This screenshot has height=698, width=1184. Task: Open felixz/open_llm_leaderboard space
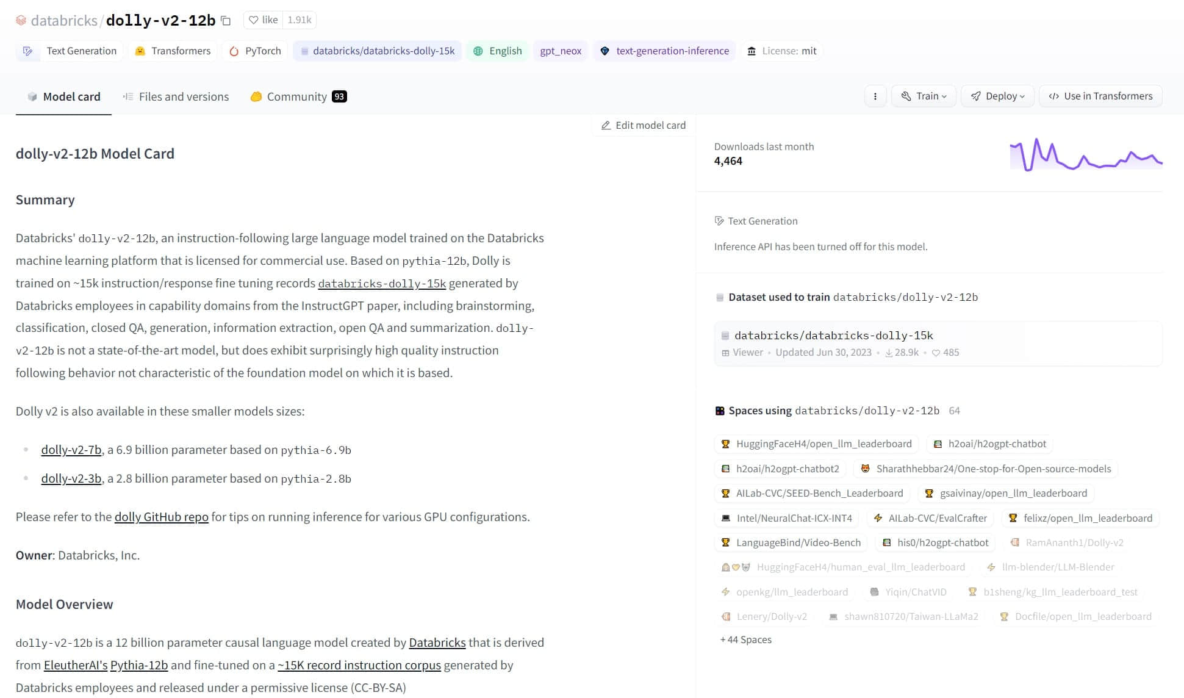(x=1080, y=518)
